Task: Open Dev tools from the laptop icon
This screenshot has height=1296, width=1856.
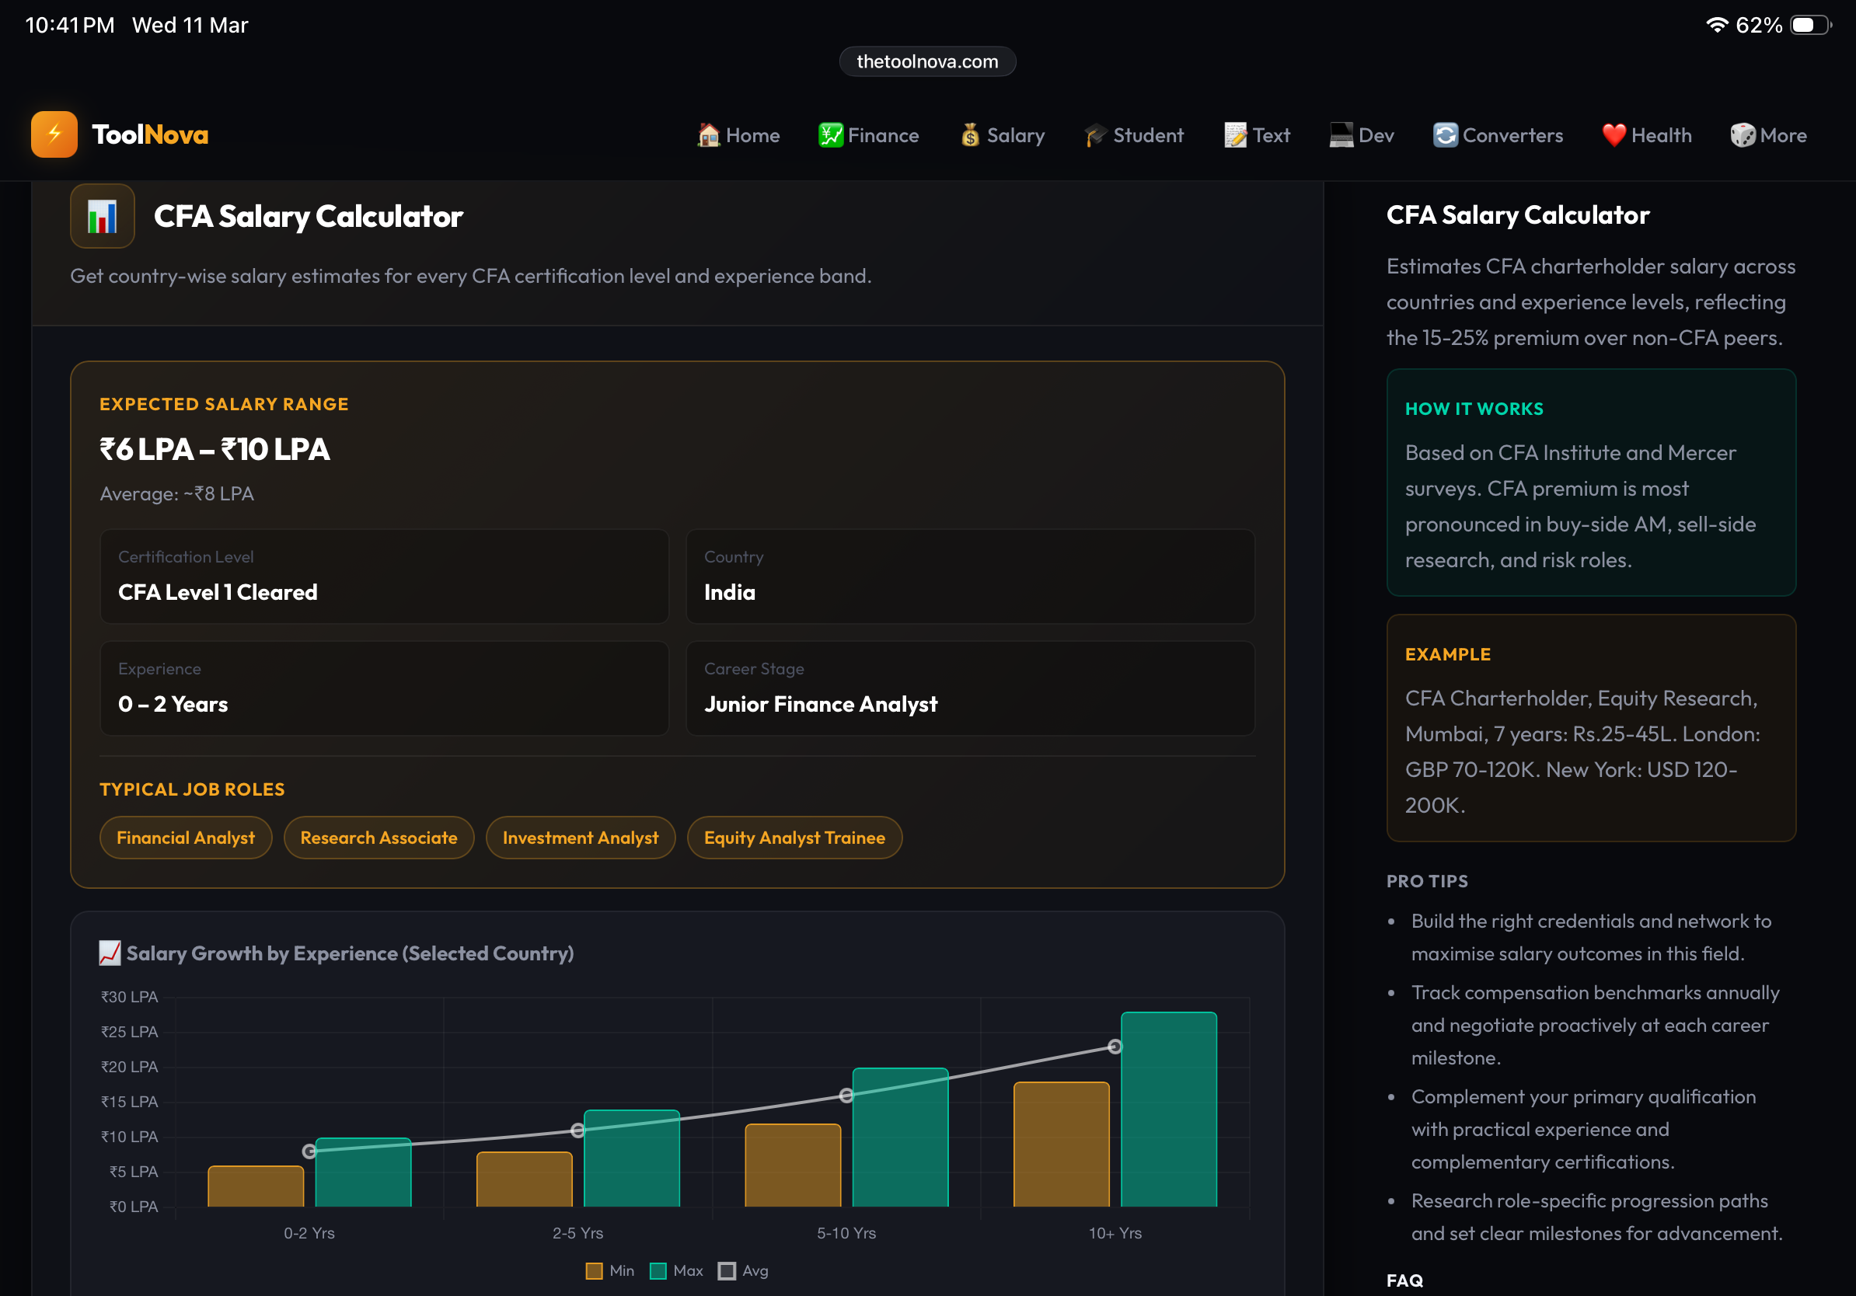Action: (1340, 135)
